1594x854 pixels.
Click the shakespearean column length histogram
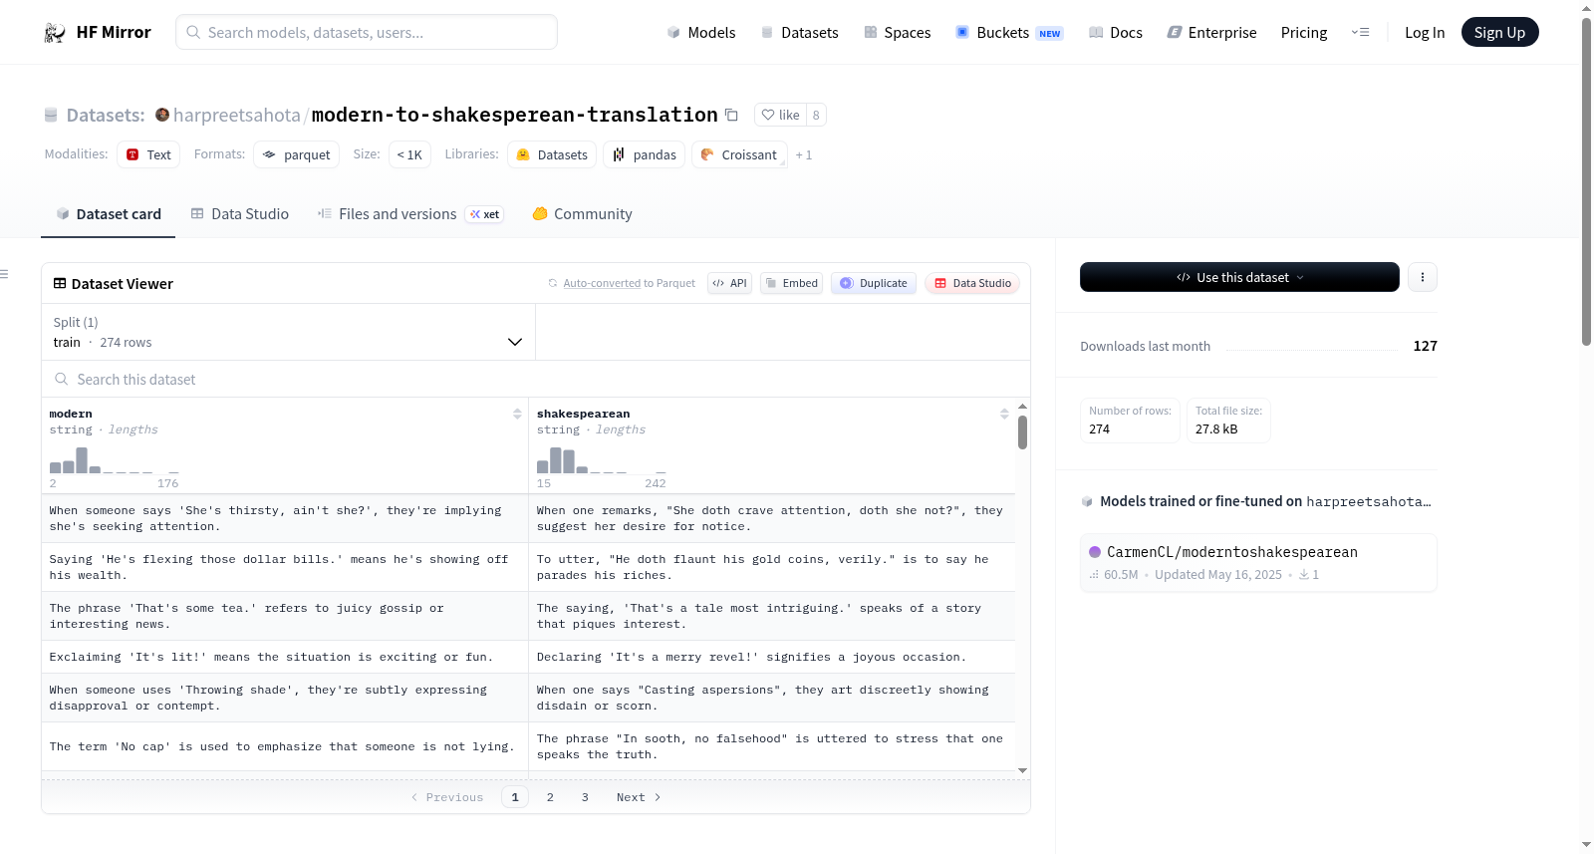tap(602, 460)
